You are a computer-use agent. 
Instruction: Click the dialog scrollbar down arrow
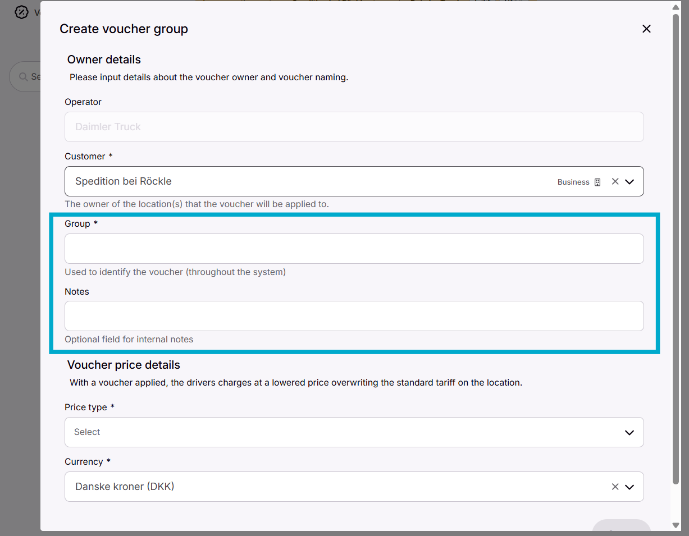pos(676,525)
